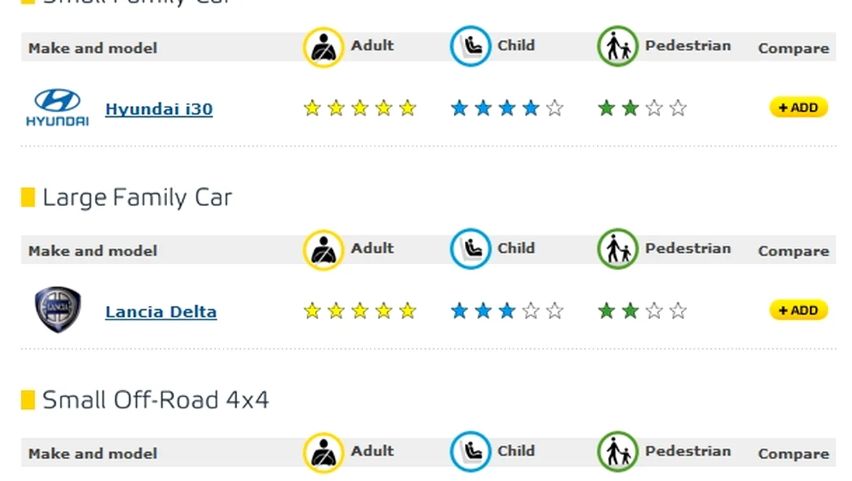Open the Hyundai i30 link

[159, 109]
